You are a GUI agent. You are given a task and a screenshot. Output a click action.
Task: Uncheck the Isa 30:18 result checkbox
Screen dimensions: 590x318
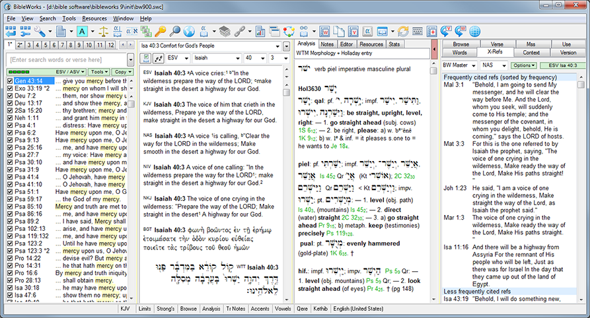click(10, 288)
